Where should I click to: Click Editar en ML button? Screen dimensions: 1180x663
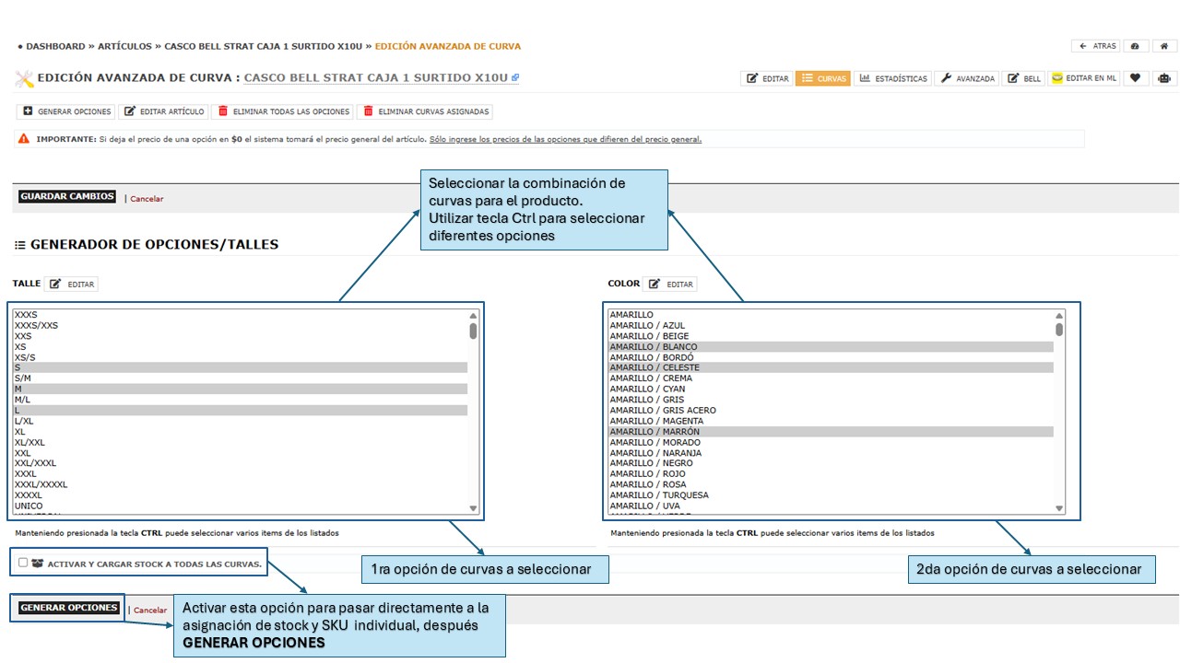click(x=1084, y=78)
